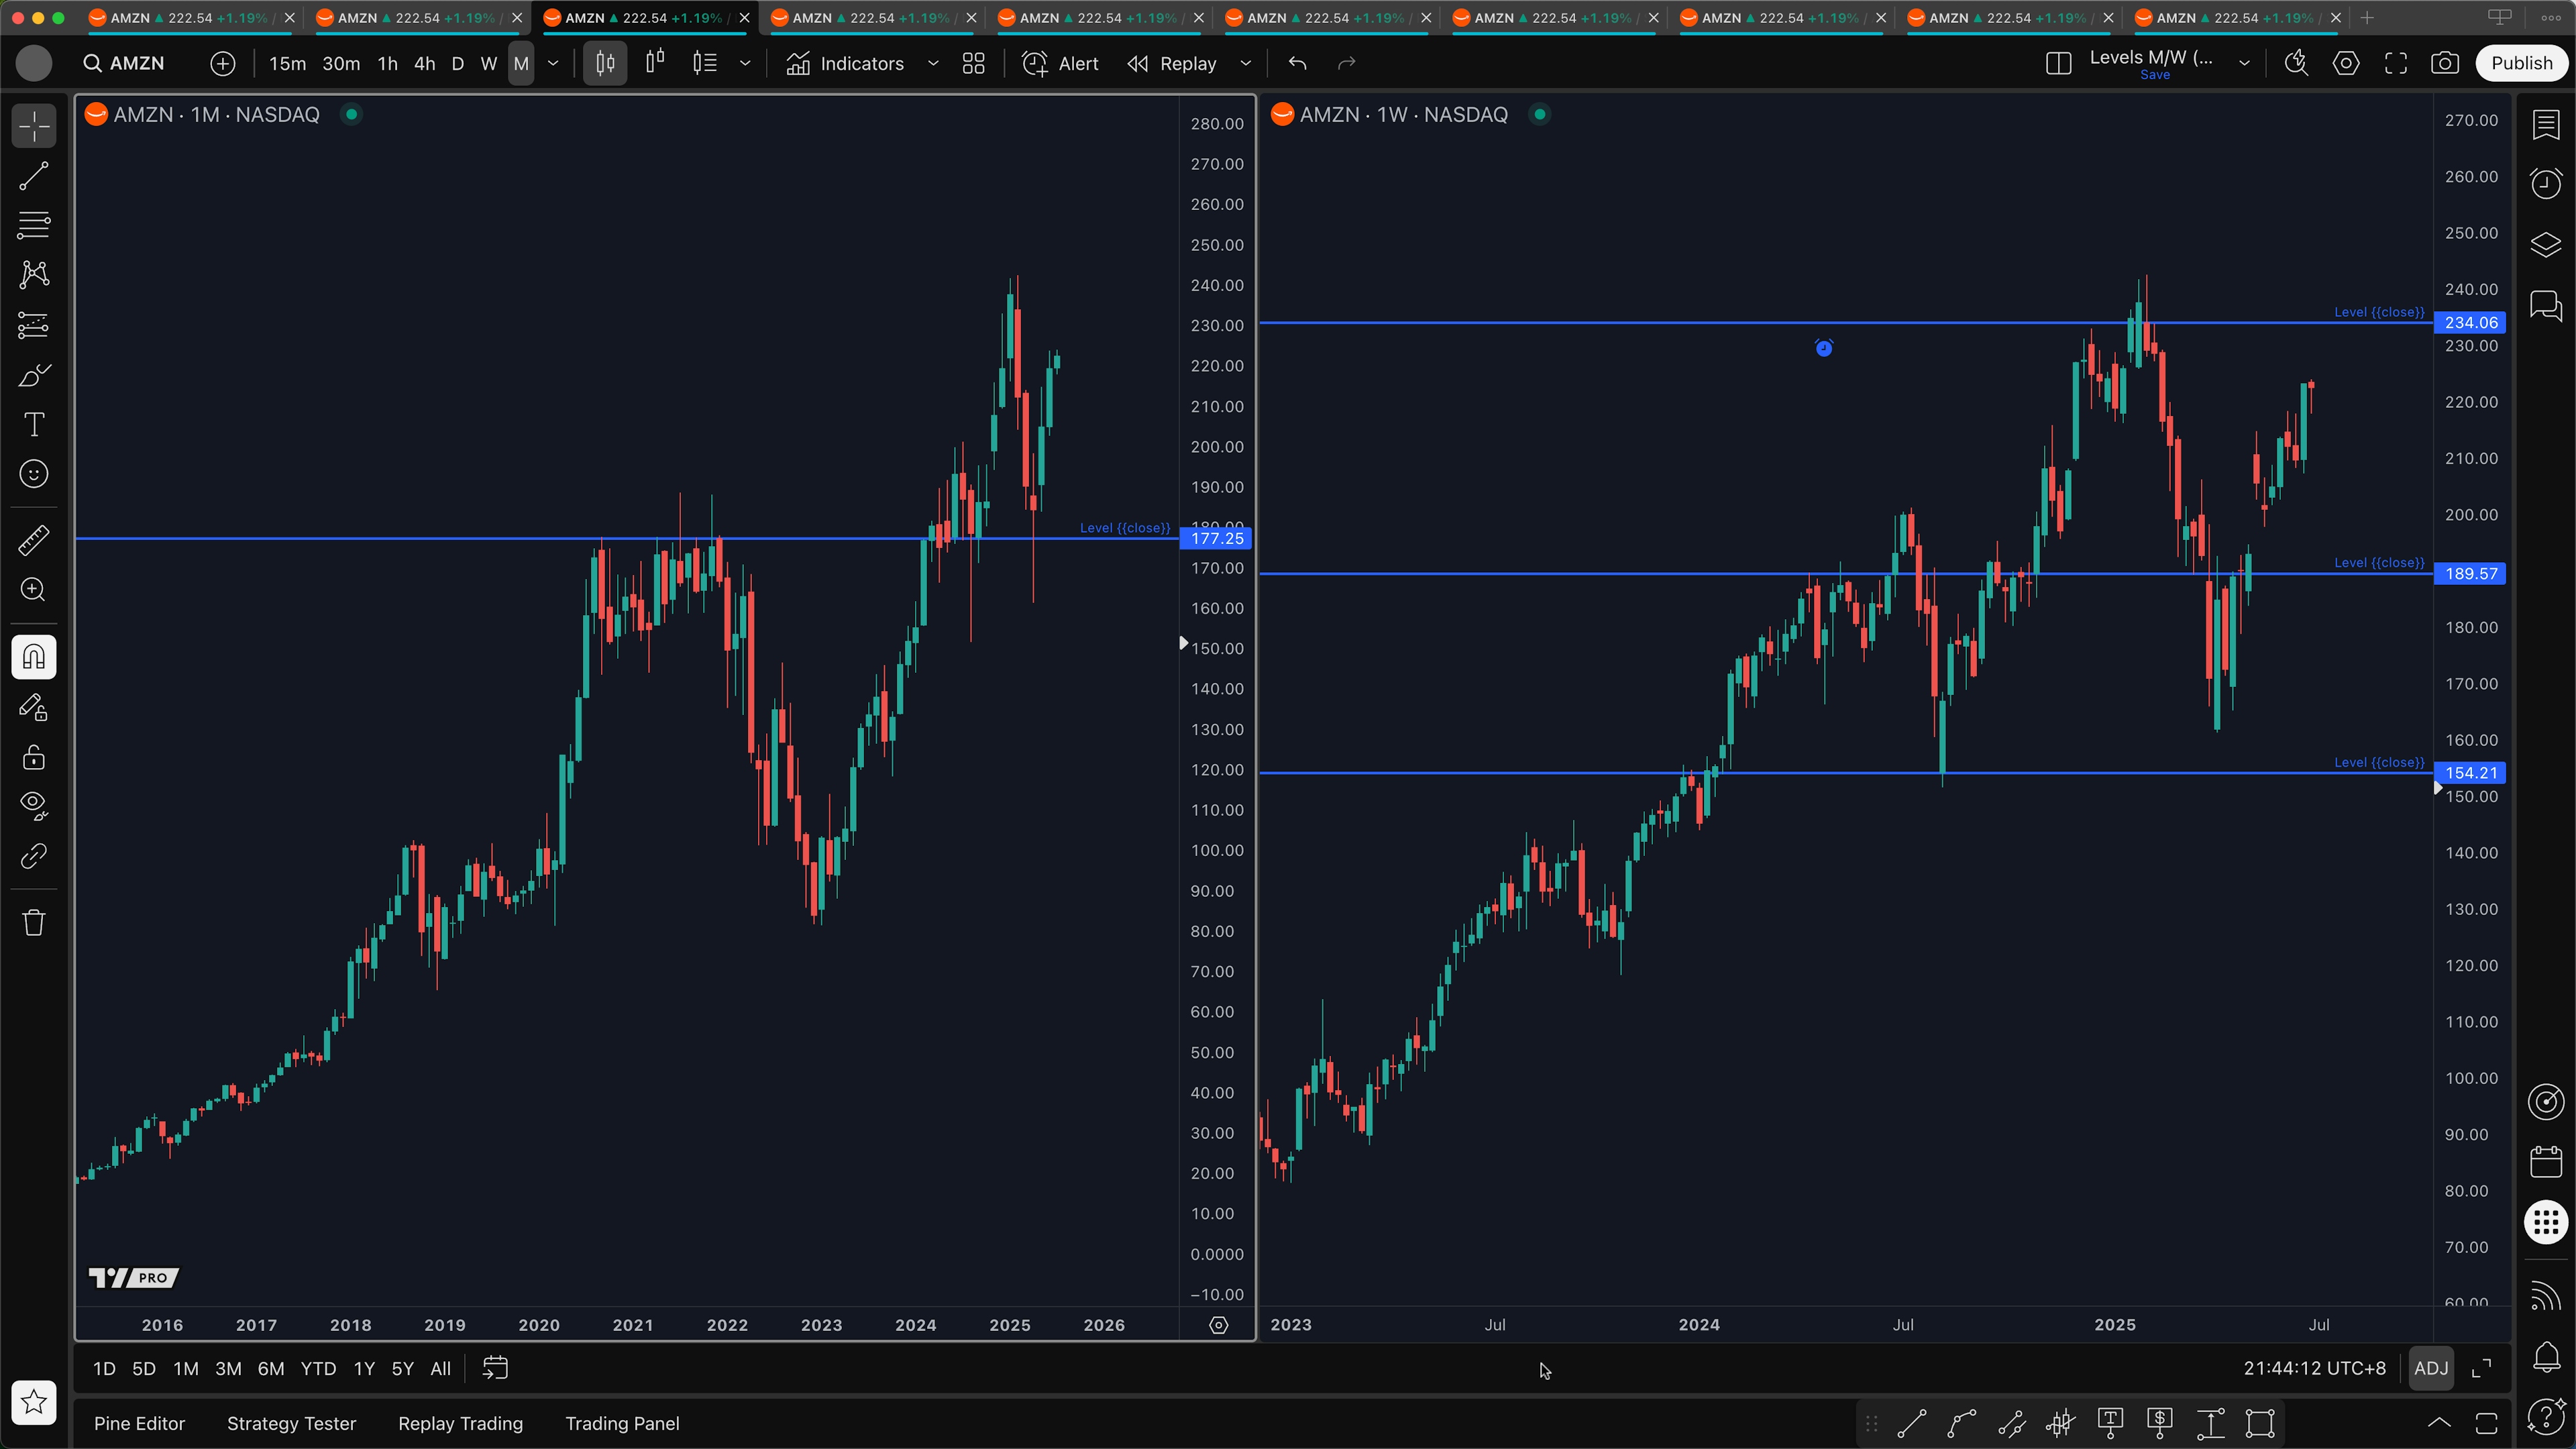Remove objects with the trash icon
This screenshot has height=1449, width=2576.
click(34, 922)
